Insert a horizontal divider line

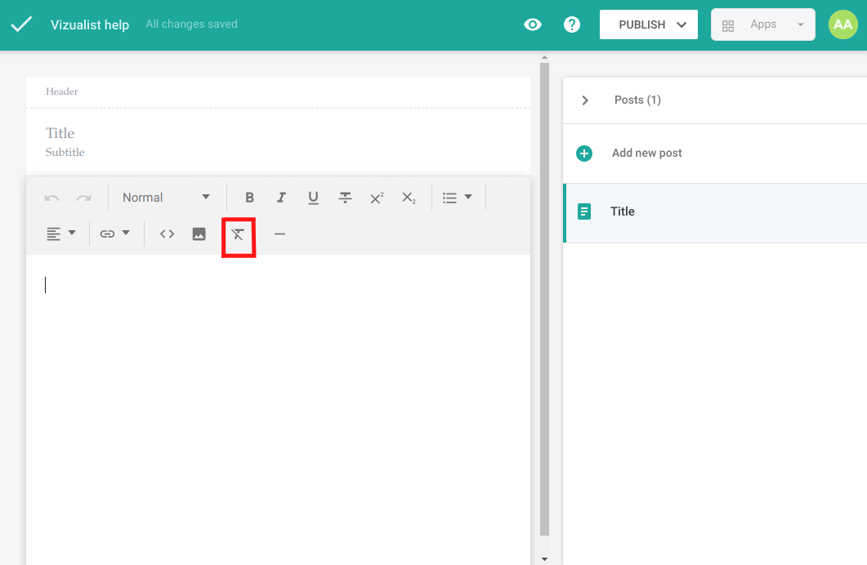(279, 234)
